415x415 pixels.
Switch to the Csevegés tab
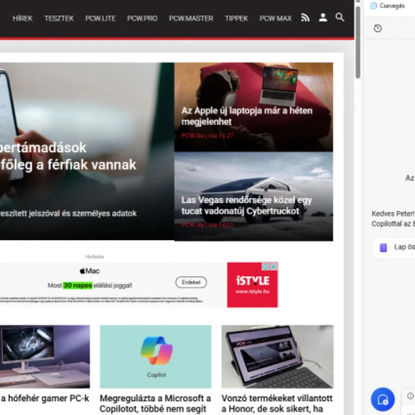[x=388, y=5]
